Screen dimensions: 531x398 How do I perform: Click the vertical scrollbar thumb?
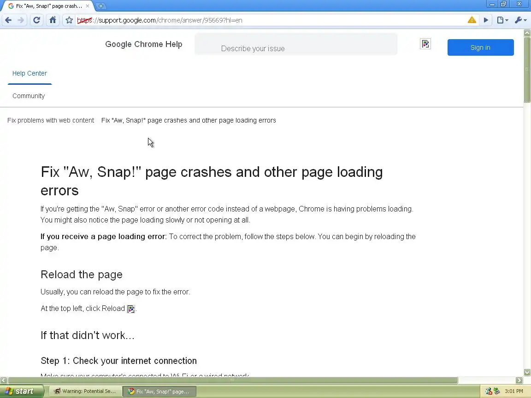527,70
